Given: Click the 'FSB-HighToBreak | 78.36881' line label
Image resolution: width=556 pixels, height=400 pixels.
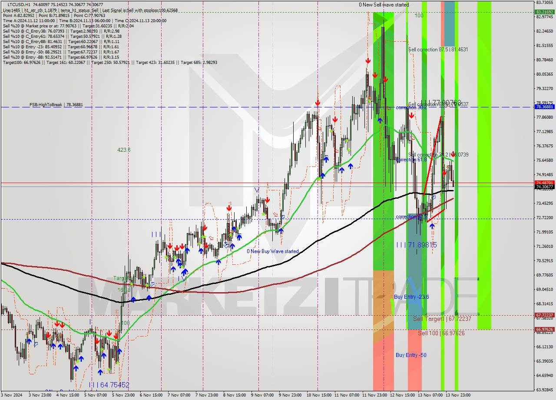Looking at the screenshot, I should [x=56, y=105].
